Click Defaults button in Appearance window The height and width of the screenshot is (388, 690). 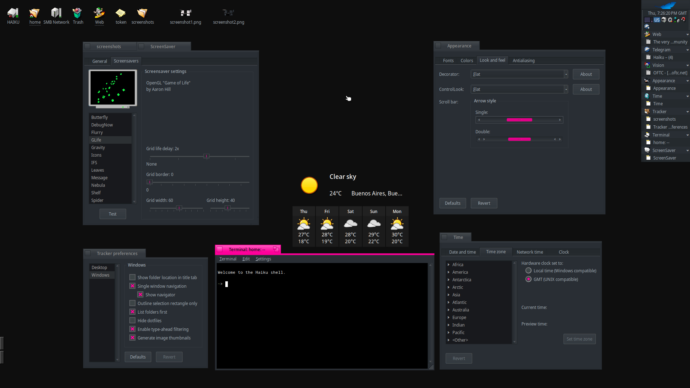click(x=452, y=203)
